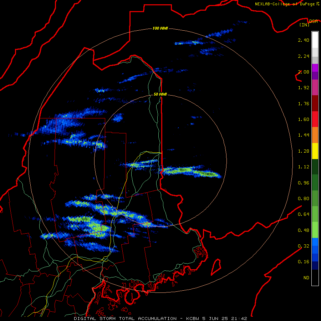Select the 1.28 legend value
This screenshot has width=321, height=321.
(x=304, y=151)
